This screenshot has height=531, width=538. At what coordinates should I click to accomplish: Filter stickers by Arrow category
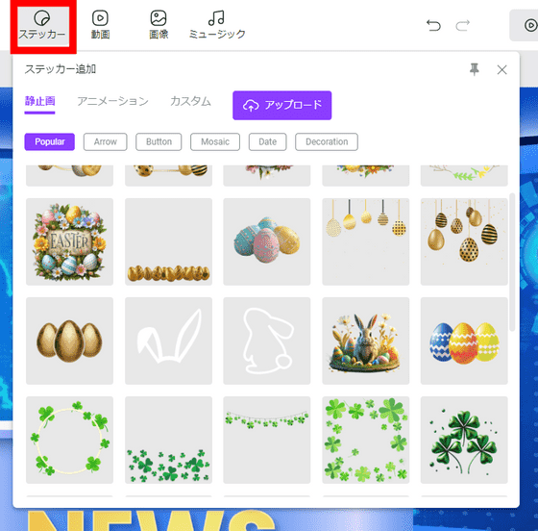[x=106, y=141]
